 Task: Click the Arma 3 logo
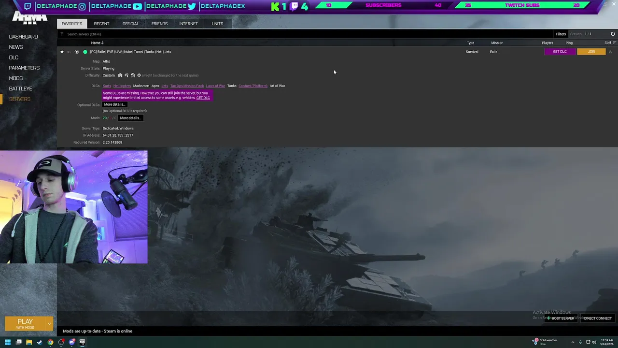[x=29, y=18]
